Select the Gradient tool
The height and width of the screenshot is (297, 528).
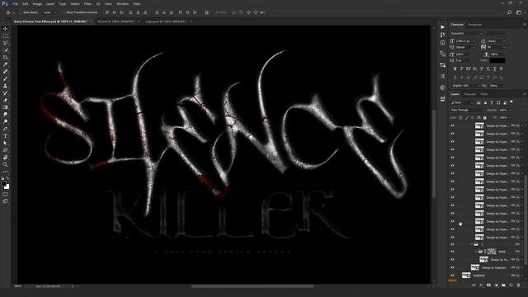(x=6, y=107)
